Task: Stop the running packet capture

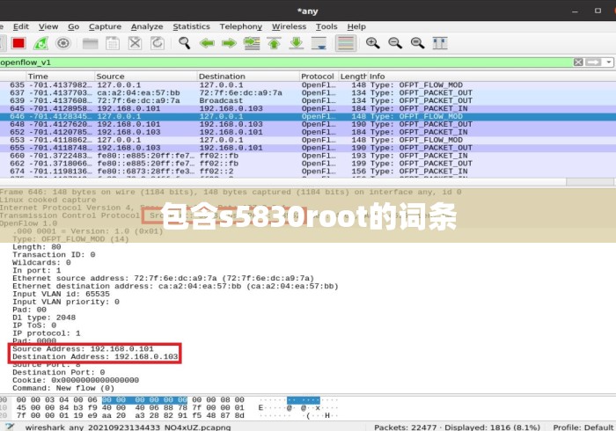Action: (18, 43)
